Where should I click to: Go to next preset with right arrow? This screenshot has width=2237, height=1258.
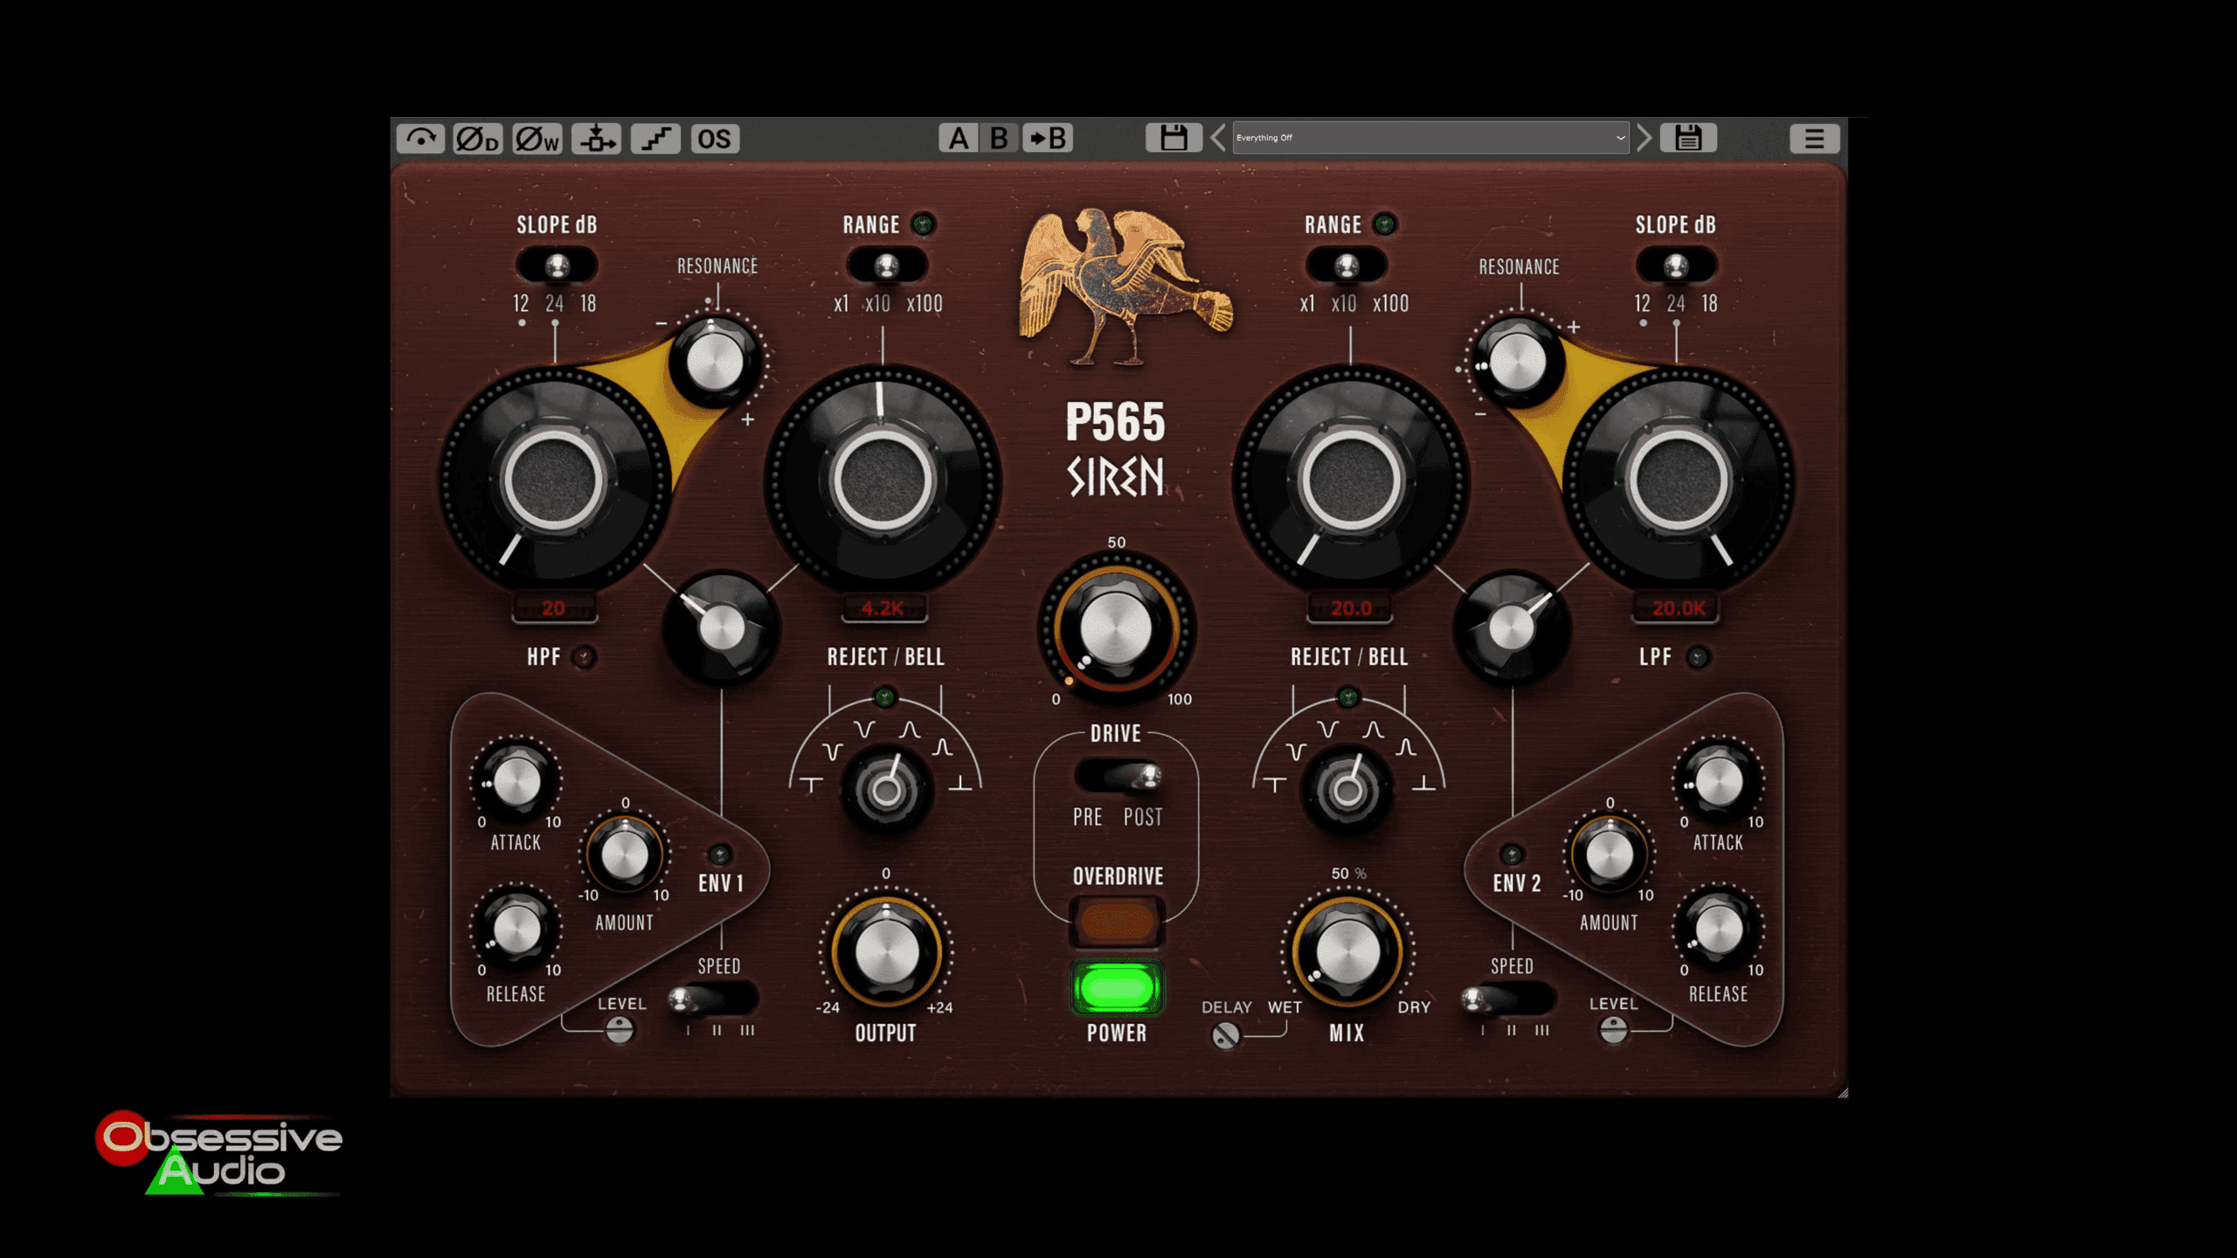point(1644,138)
